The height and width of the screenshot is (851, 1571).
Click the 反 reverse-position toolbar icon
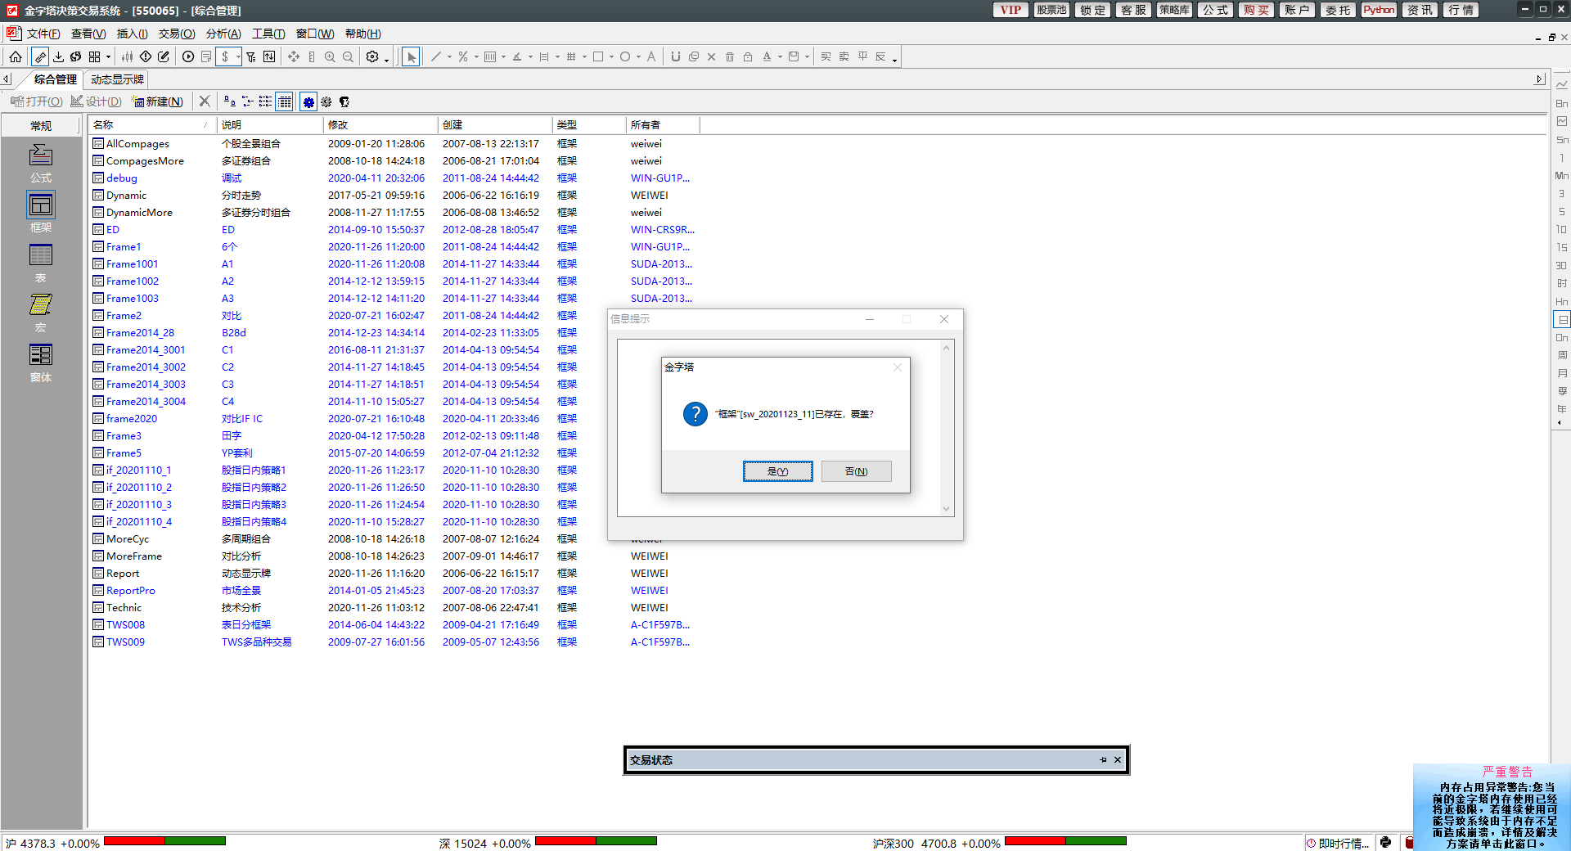pos(880,56)
